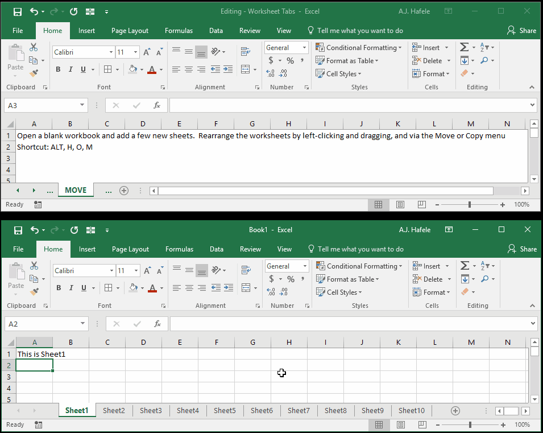Screen dimensions: 543x433
Task: Switch to Page Break Preview in Book1
Action: pos(422,424)
